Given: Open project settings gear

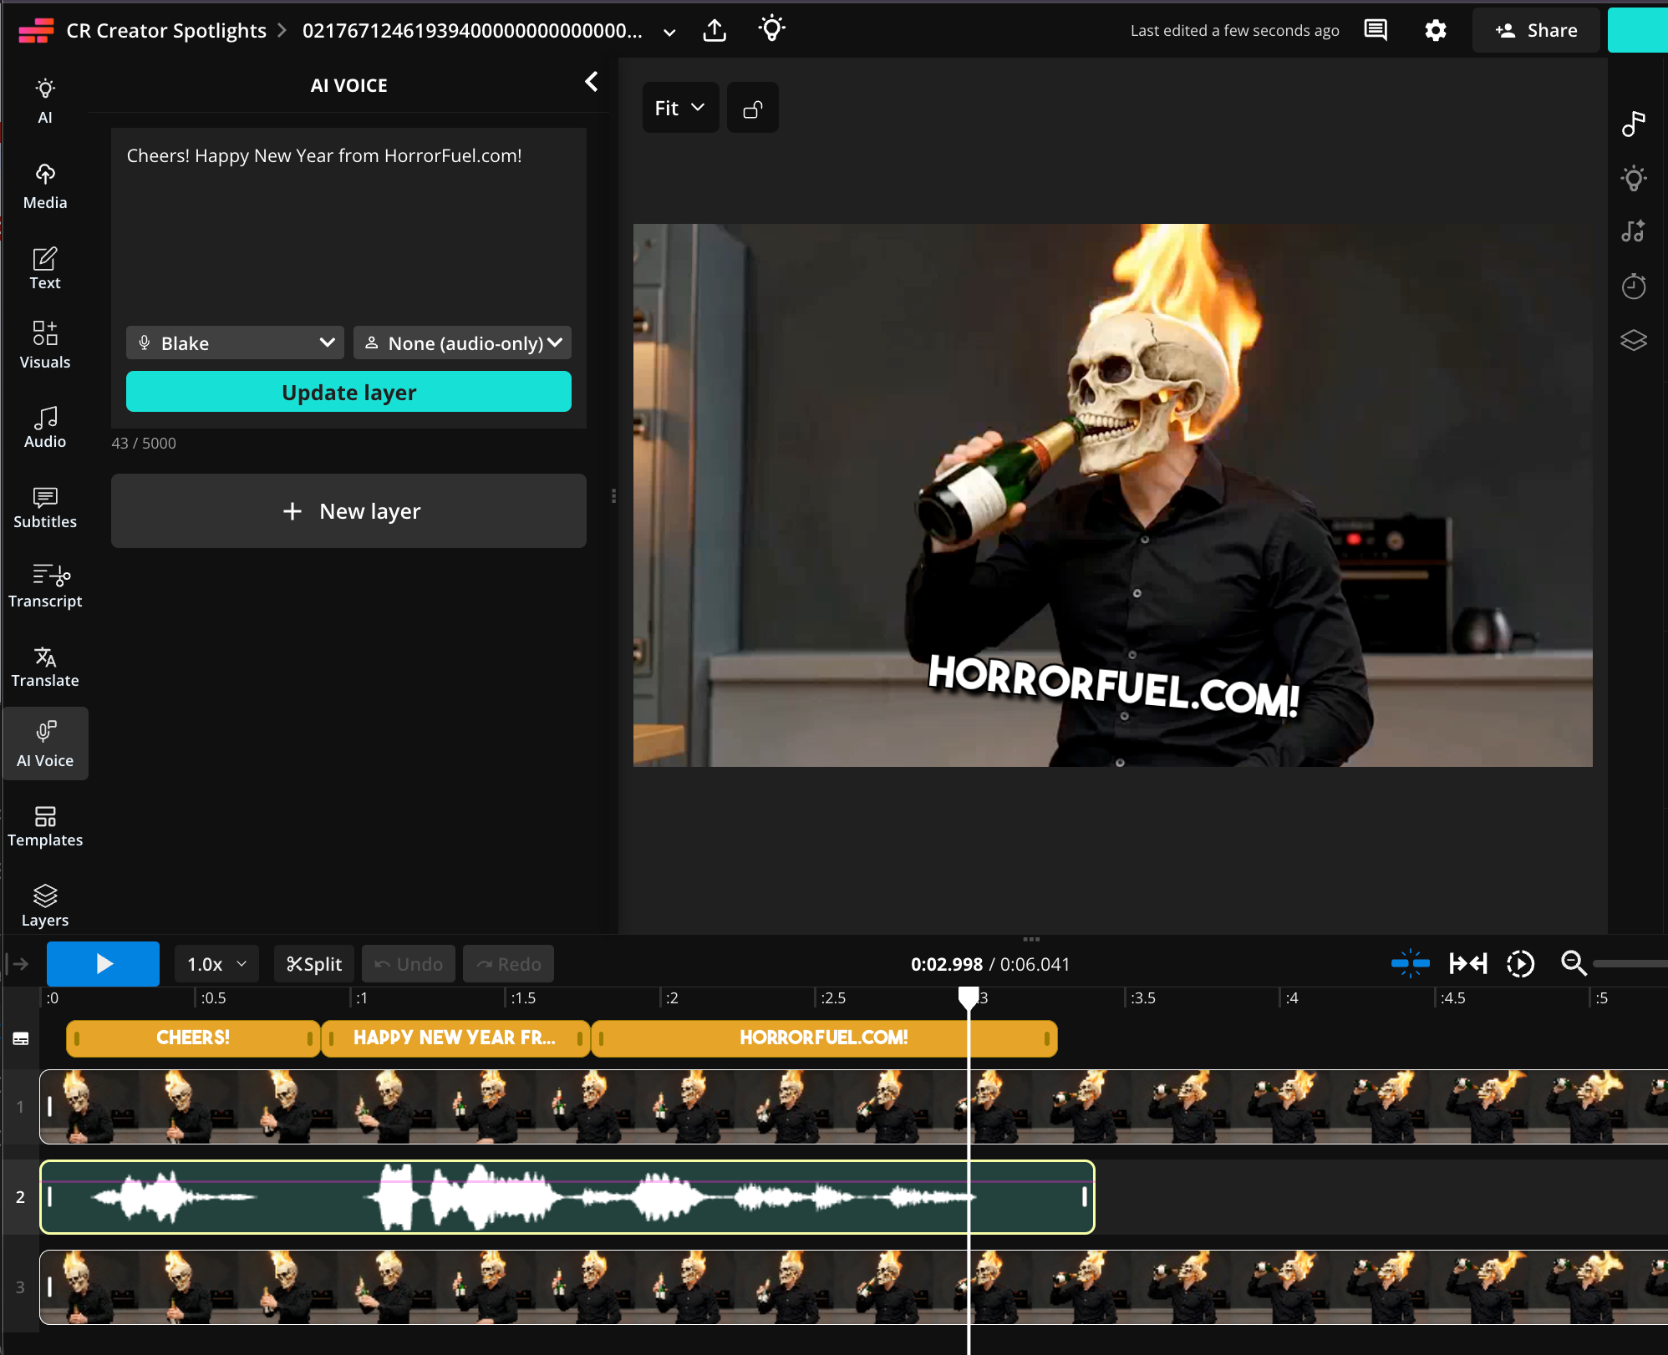Looking at the screenshot, I should (x=1436, y=31).
